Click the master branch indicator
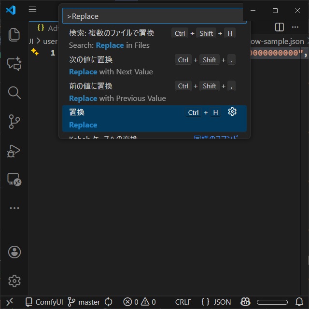Screen dimensions: 309x309 point(84,302)
